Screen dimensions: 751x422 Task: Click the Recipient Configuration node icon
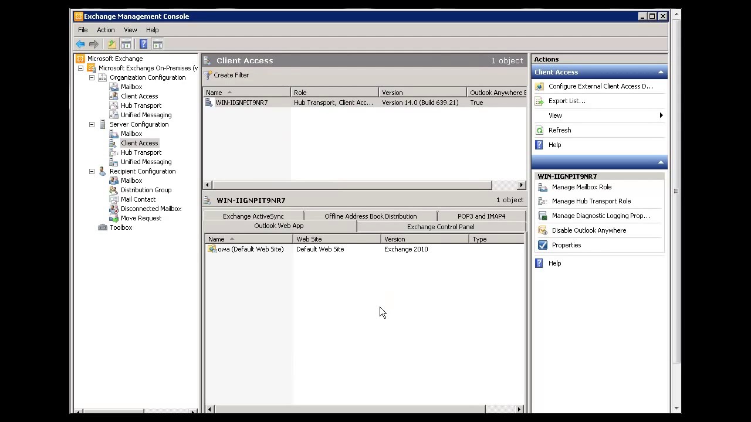tap(103, 171)
